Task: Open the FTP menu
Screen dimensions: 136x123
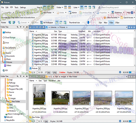Action: [12, 8]
